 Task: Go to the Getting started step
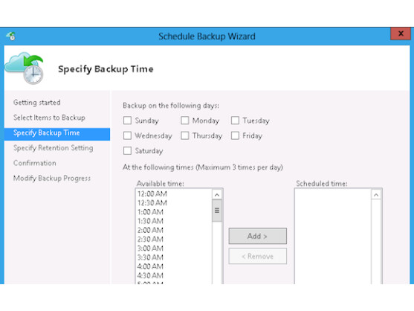37,103
